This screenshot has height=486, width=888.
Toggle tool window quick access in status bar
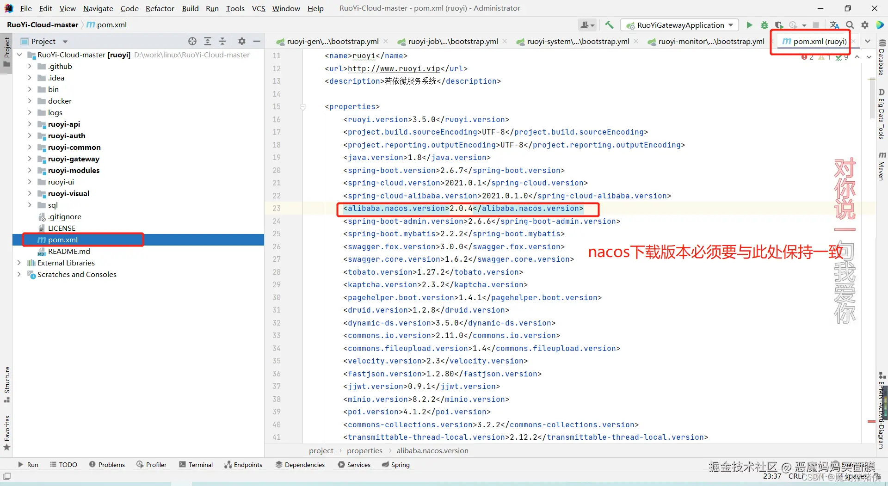[x=6, y=476]
